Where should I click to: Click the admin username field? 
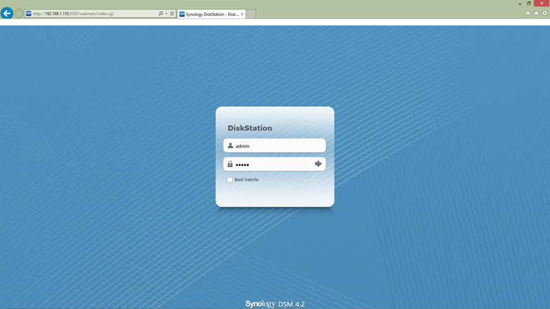pyautogui.click(x=275, y=146)
